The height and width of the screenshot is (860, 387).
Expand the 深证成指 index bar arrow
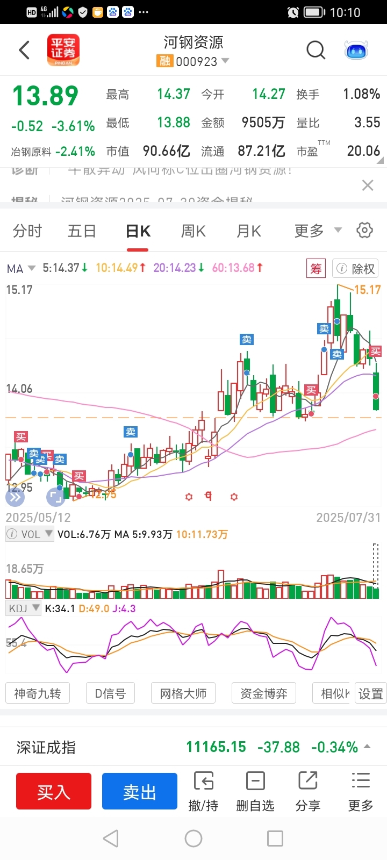367,746
